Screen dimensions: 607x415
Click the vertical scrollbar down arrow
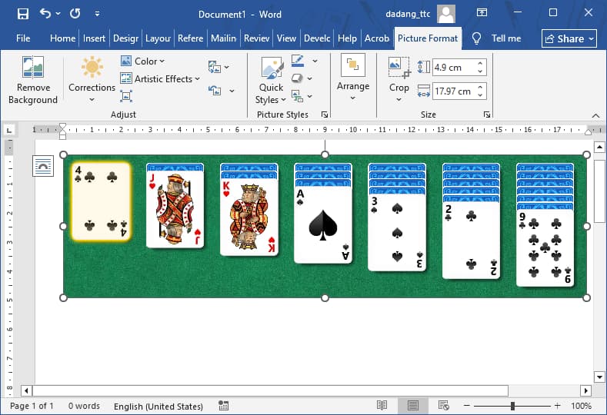pos(599,377)
